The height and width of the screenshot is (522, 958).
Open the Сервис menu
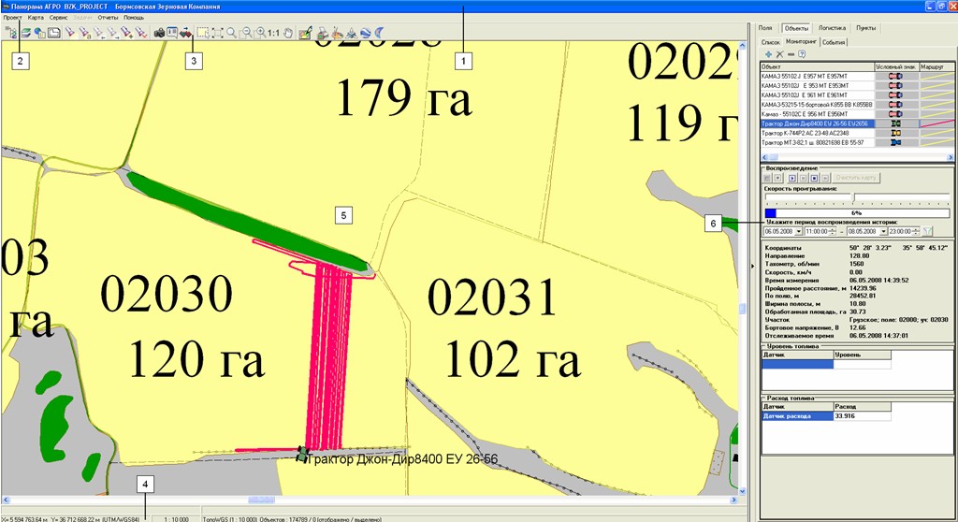point(60,18)
